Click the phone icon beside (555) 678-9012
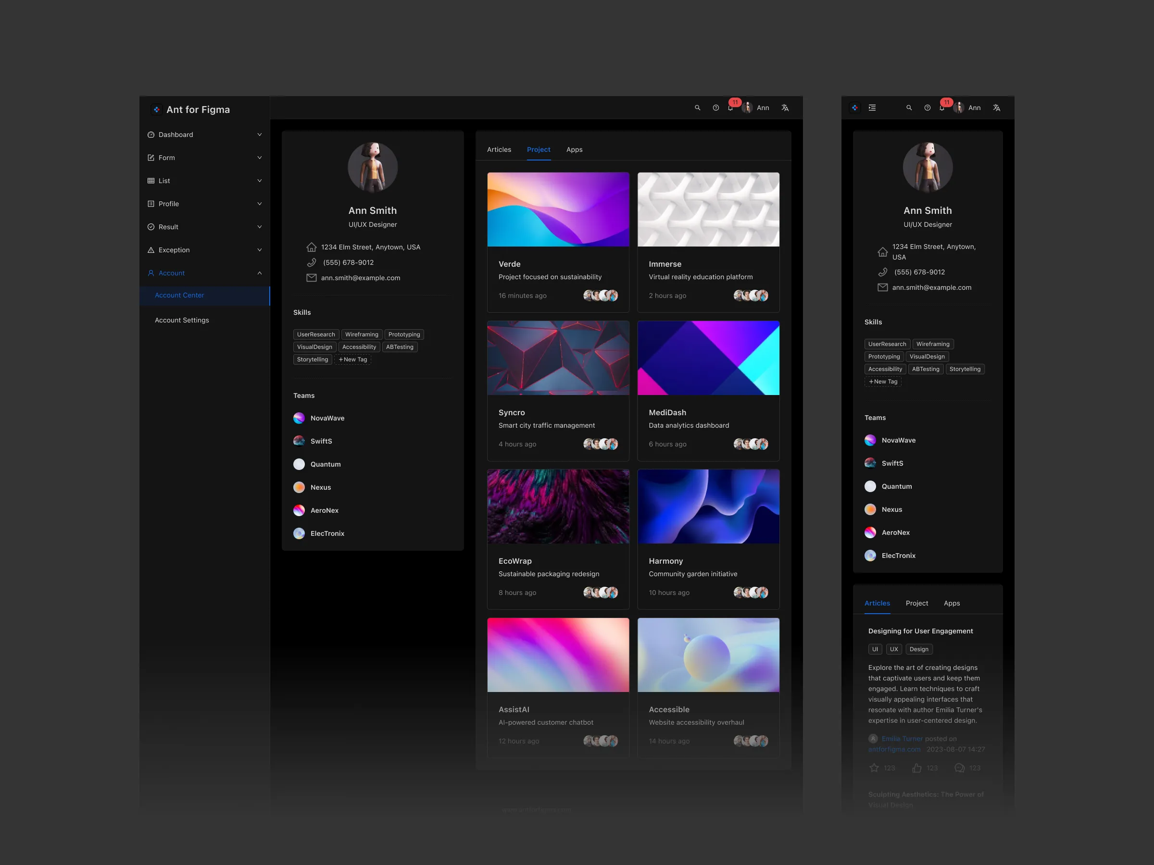The width and height of the screenshot is (1154, 865). 312,262
